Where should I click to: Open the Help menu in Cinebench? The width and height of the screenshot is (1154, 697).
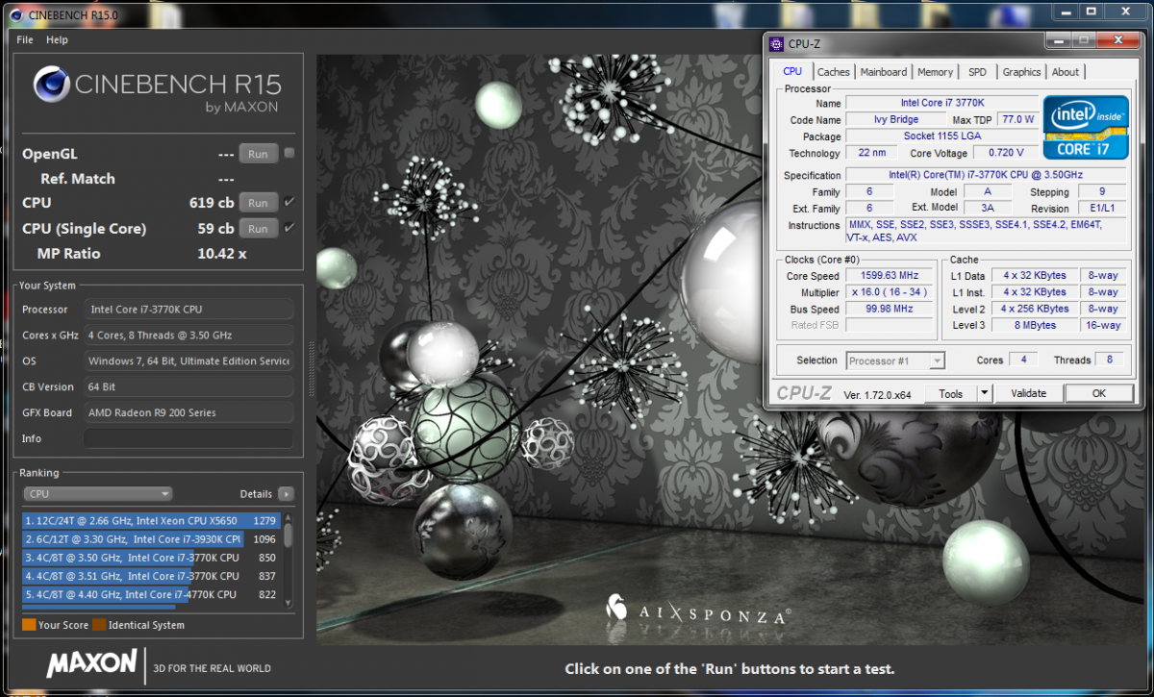pyautogui.click(x=58, y=40)
